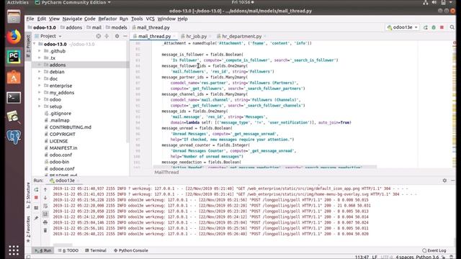Screen dimensions: 461x259
Task: Click the Python 3.6 interpreter status widget
Action: (427, 257)
